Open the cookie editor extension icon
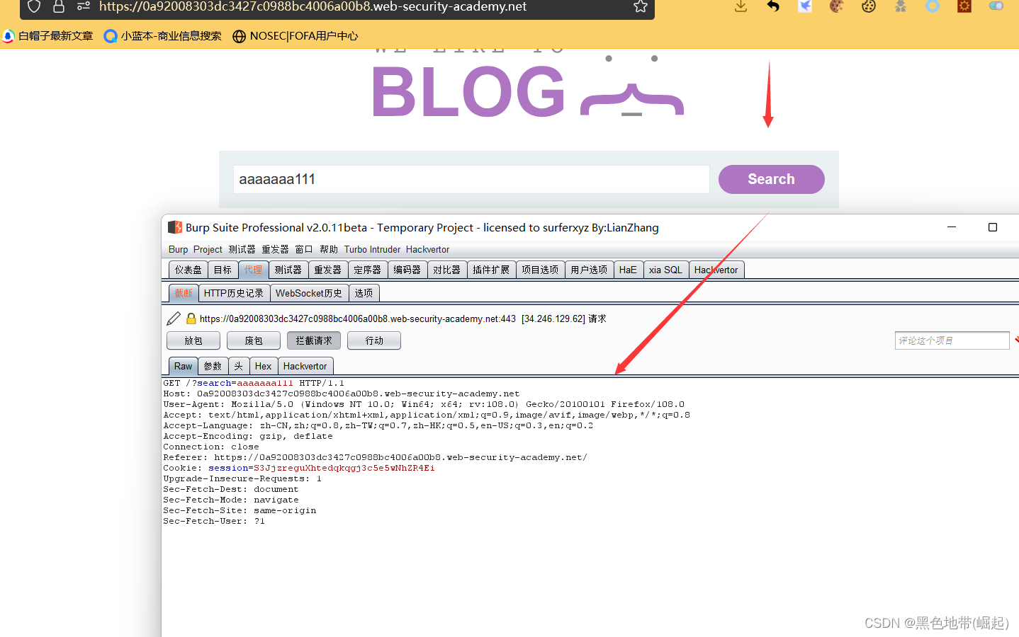Screen dimensions: 1019x637 (868, 6)
